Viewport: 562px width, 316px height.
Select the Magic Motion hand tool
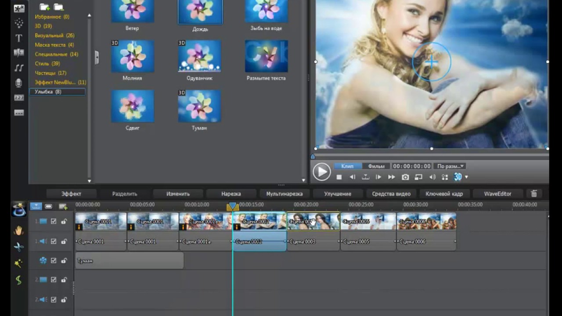point(19,230)
